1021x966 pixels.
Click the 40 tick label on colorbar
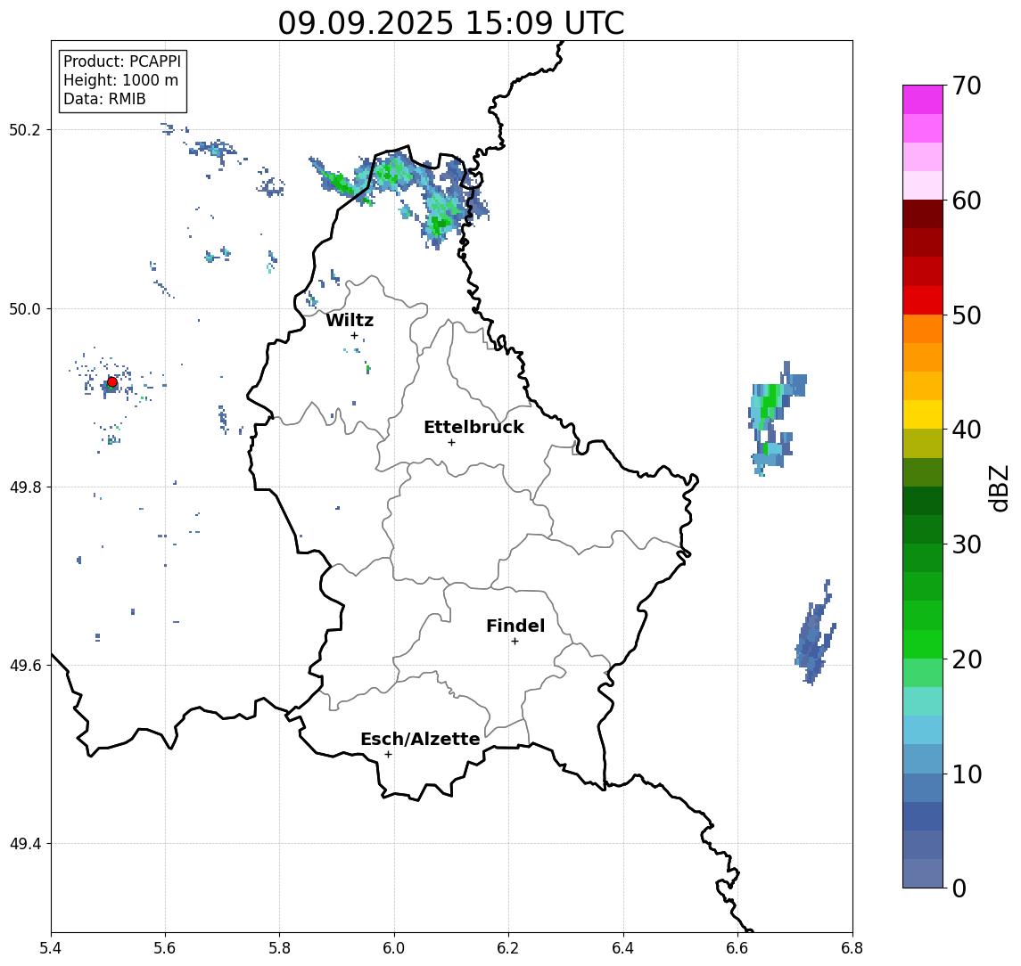tap(967, 430)
